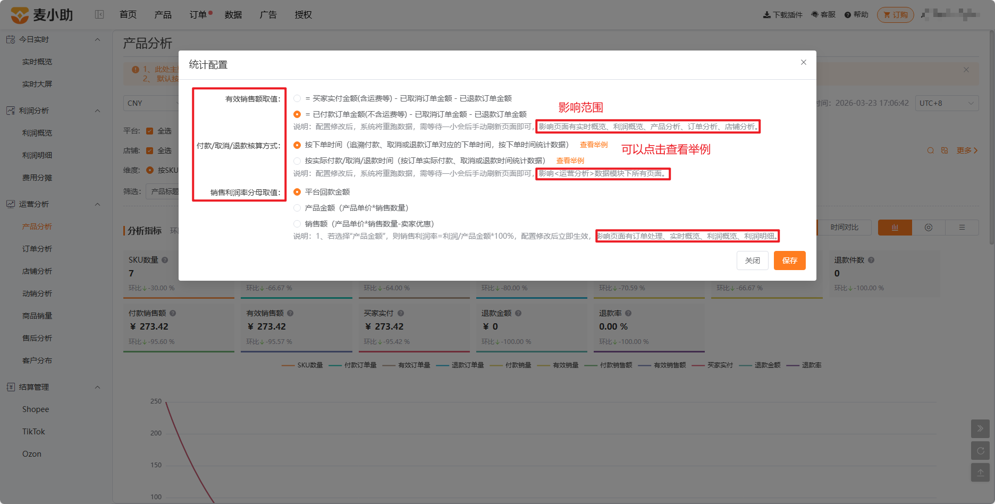Toggle the 退款率 chart legend item
This screenshot has width=995, height=504.
tap(804, 365)
